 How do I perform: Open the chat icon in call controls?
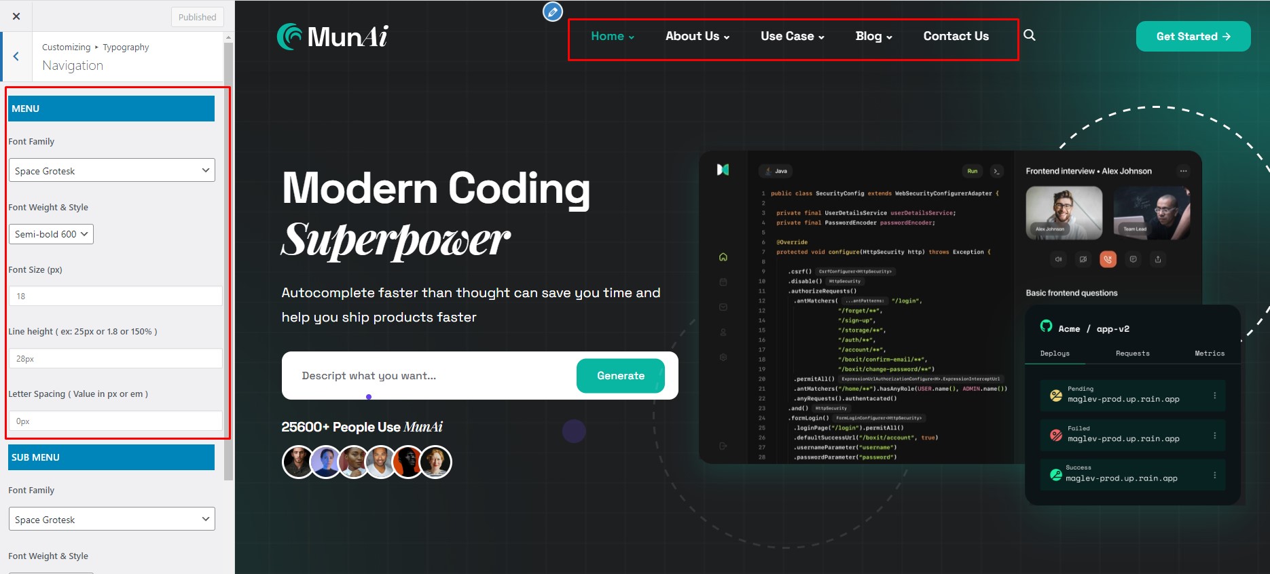click(1133, 259)
